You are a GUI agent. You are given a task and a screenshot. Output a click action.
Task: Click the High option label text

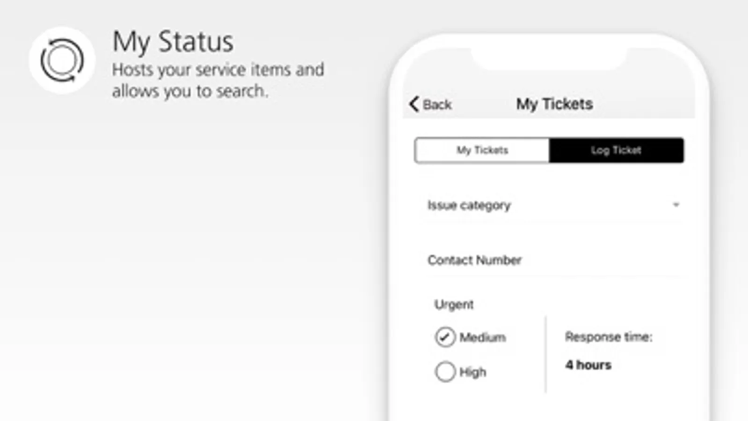tap(473, 372)
